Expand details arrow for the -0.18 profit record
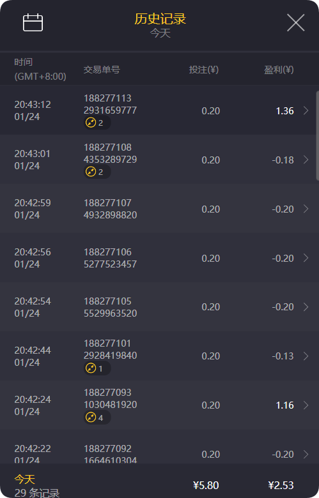The image size is (319, 498). (x=306, y=160)
